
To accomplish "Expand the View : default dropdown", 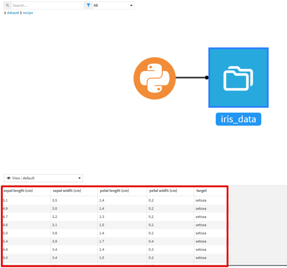I will point(43,178).
